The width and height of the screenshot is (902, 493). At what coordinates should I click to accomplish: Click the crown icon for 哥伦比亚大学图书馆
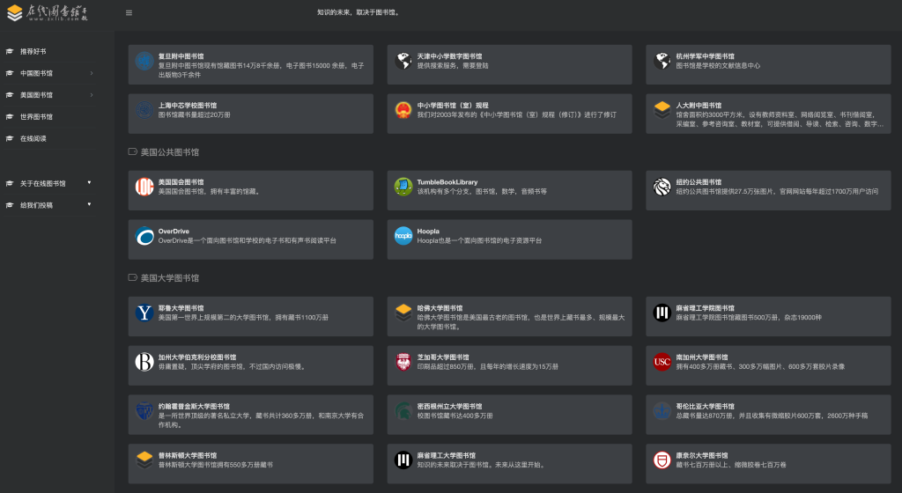pyautogui.click(x=662, y=411)
